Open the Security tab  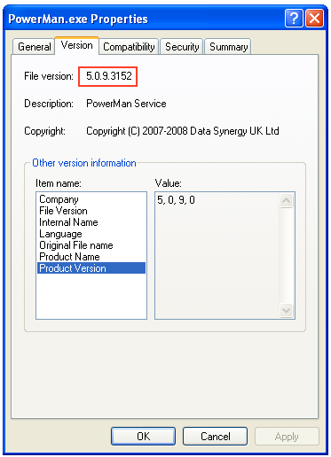tap(182, 47)
